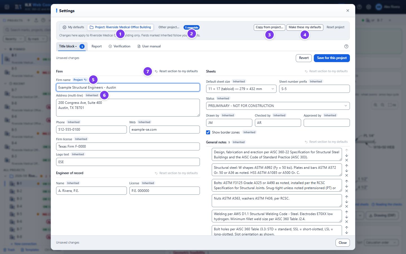Click Make these my defaults
Screen dimensions: 406x254
coord(305,27)
